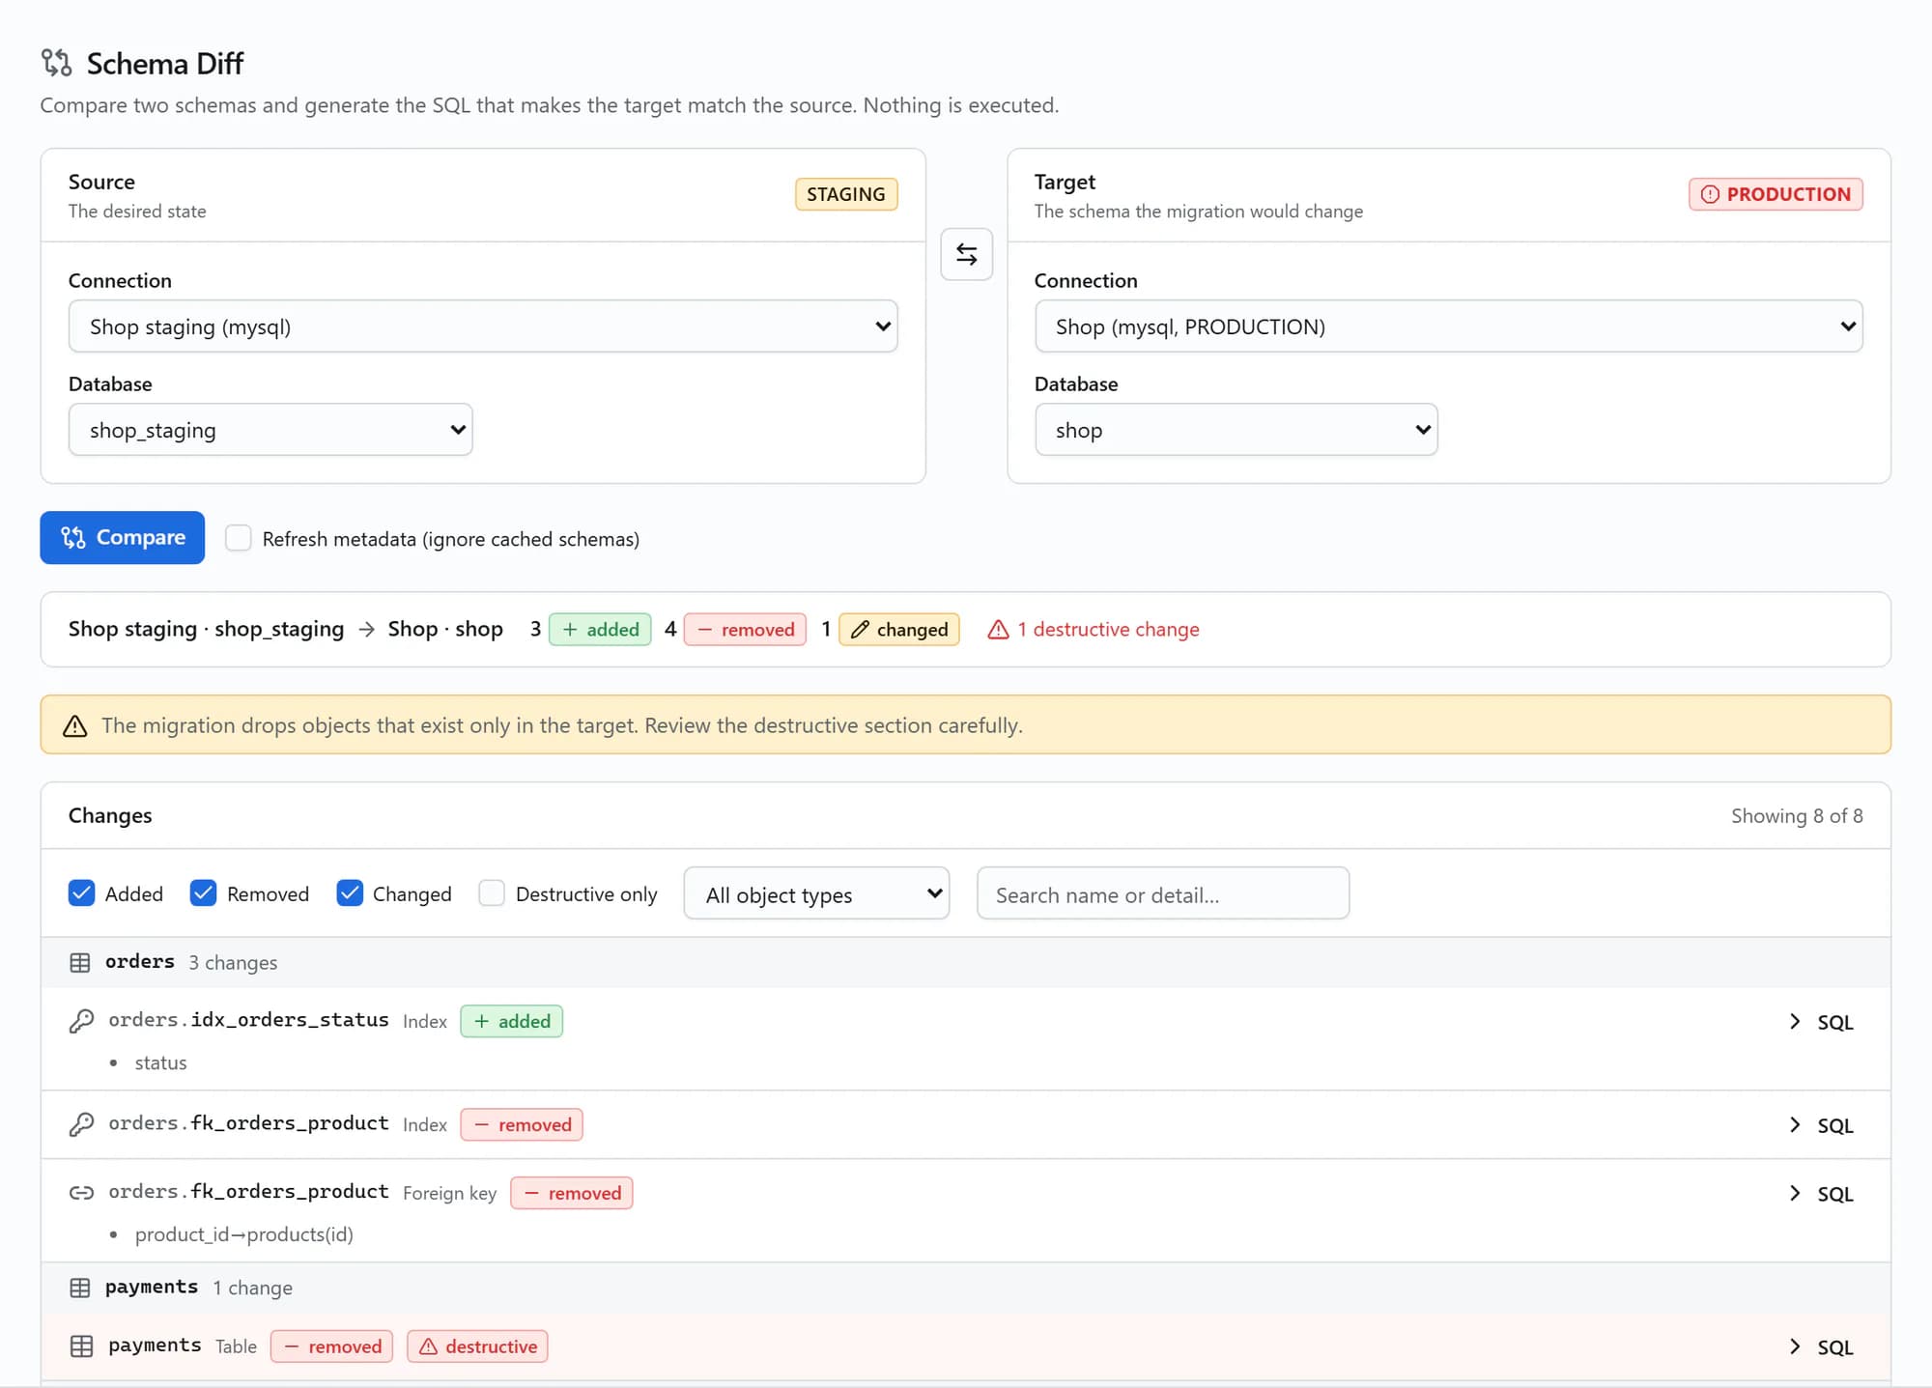Viewport: 1932px width, 1388px height.
Task: Click the key icon for idx_orders_status index
Action: point(82,1021)
